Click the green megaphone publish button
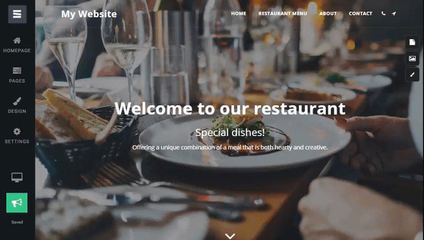The width and height of the screenshot is (424, 240). tap(17, 202)
